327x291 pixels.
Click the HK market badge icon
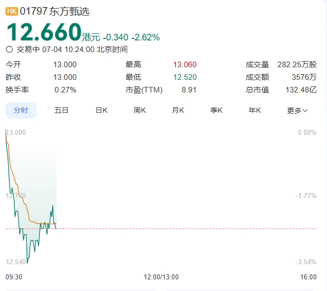click(x=12, y=11)
